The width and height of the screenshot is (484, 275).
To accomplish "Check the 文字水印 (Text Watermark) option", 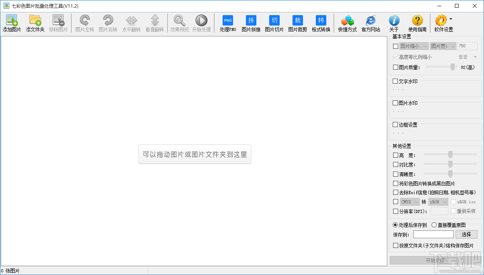I will pyautogui.click(x=395, y=81).
